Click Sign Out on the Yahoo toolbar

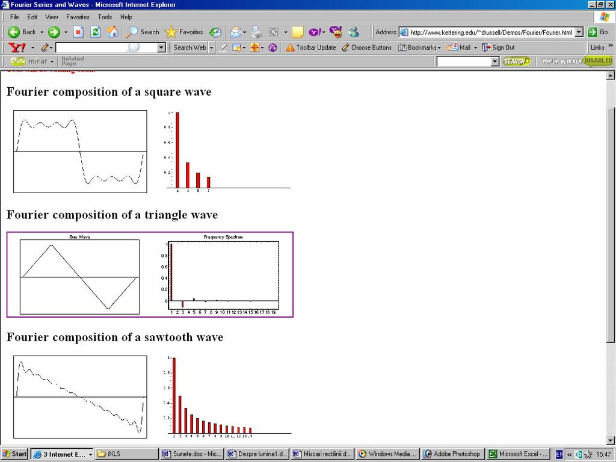[x=499, y=48]
